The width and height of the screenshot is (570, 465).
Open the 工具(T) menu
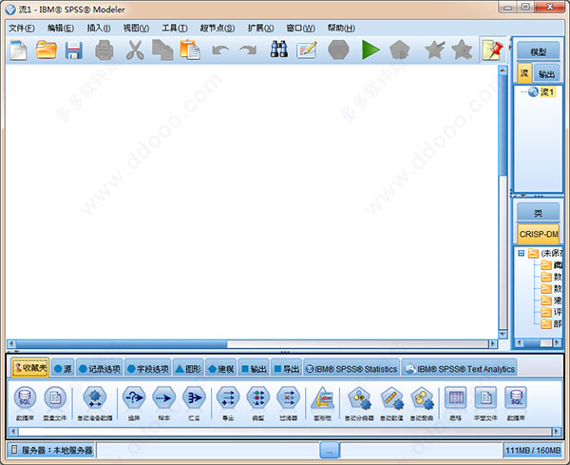(175, 28)
